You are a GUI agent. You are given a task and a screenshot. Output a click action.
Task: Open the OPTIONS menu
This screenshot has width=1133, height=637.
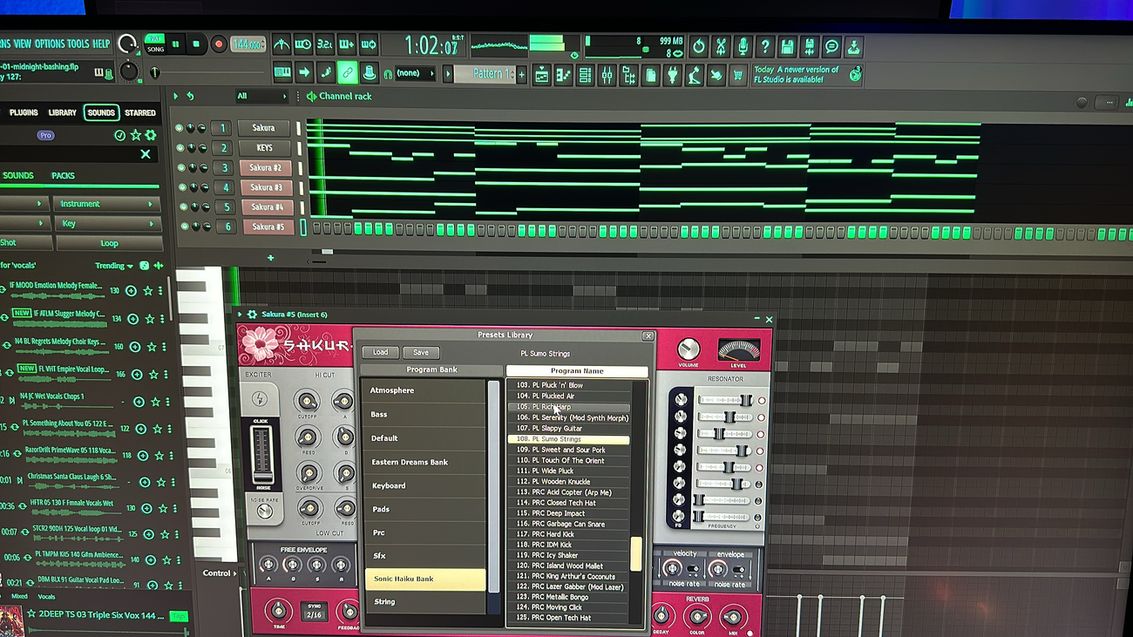point(50,44)
